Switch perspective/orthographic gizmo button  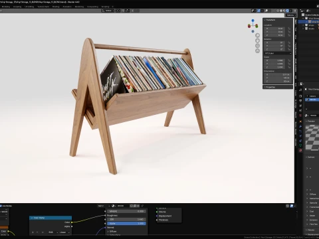(257, 50)
